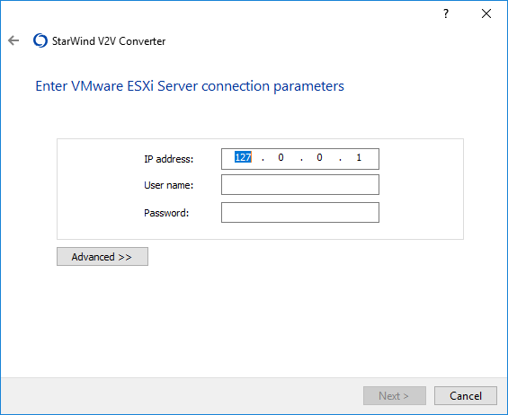This screenshot has height=415, width=508.
Task: Click the dot before the last octet
Action: point(340,160)
